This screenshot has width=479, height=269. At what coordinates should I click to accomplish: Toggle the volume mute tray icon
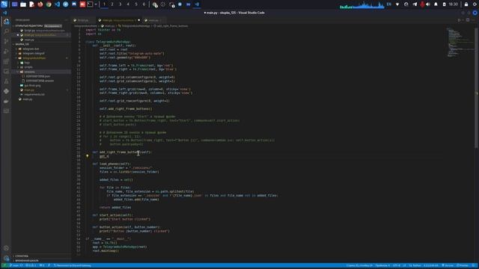[x=428, y=4]
